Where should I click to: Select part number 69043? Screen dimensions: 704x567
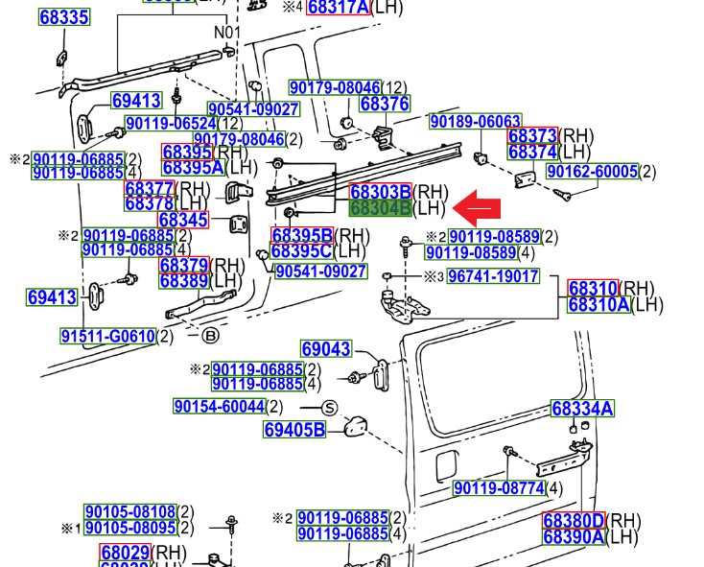tap(326, 349)
